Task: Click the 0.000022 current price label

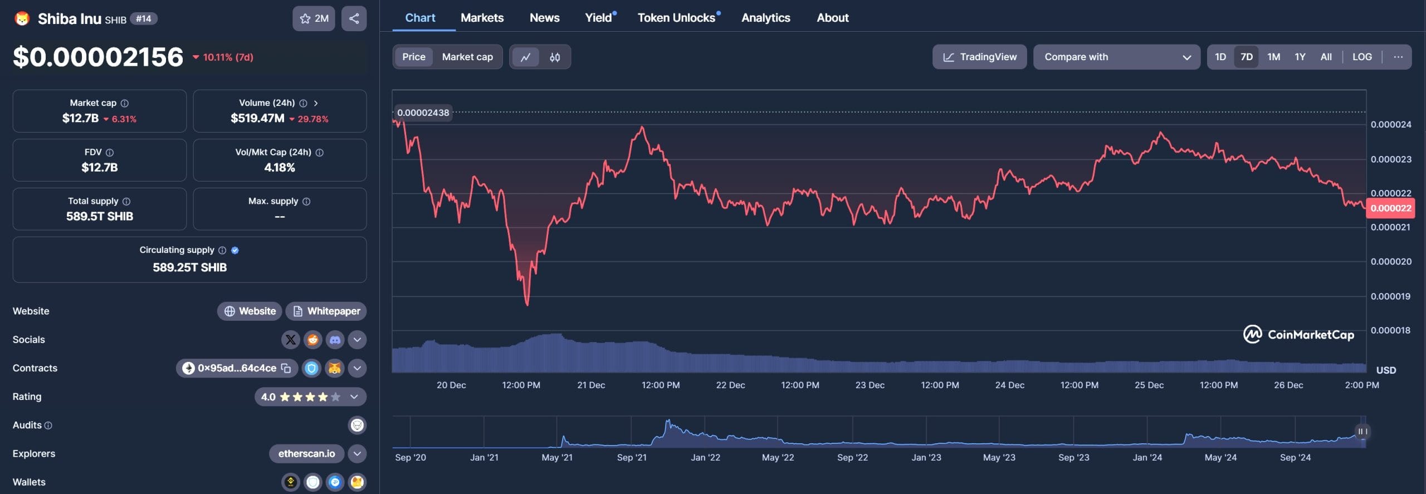Action: (x=1390, y=208)
